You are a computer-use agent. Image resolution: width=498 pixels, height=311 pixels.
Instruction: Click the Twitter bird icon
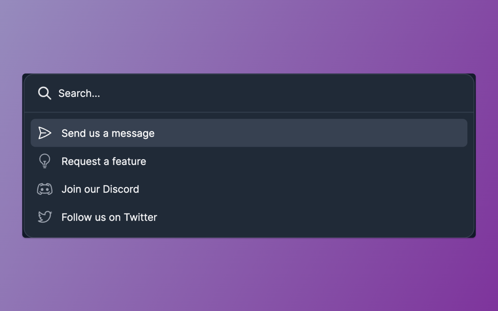pyautogui.click(x=45, y=217)
